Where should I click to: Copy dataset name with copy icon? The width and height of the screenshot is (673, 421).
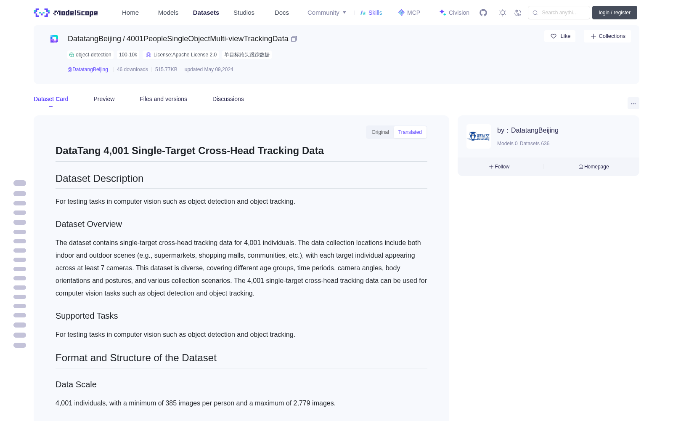294,39
